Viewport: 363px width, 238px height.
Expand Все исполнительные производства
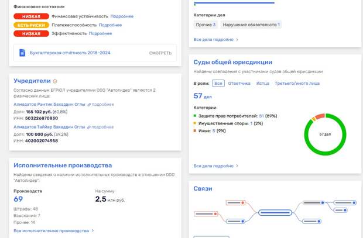tap(54, 231)
